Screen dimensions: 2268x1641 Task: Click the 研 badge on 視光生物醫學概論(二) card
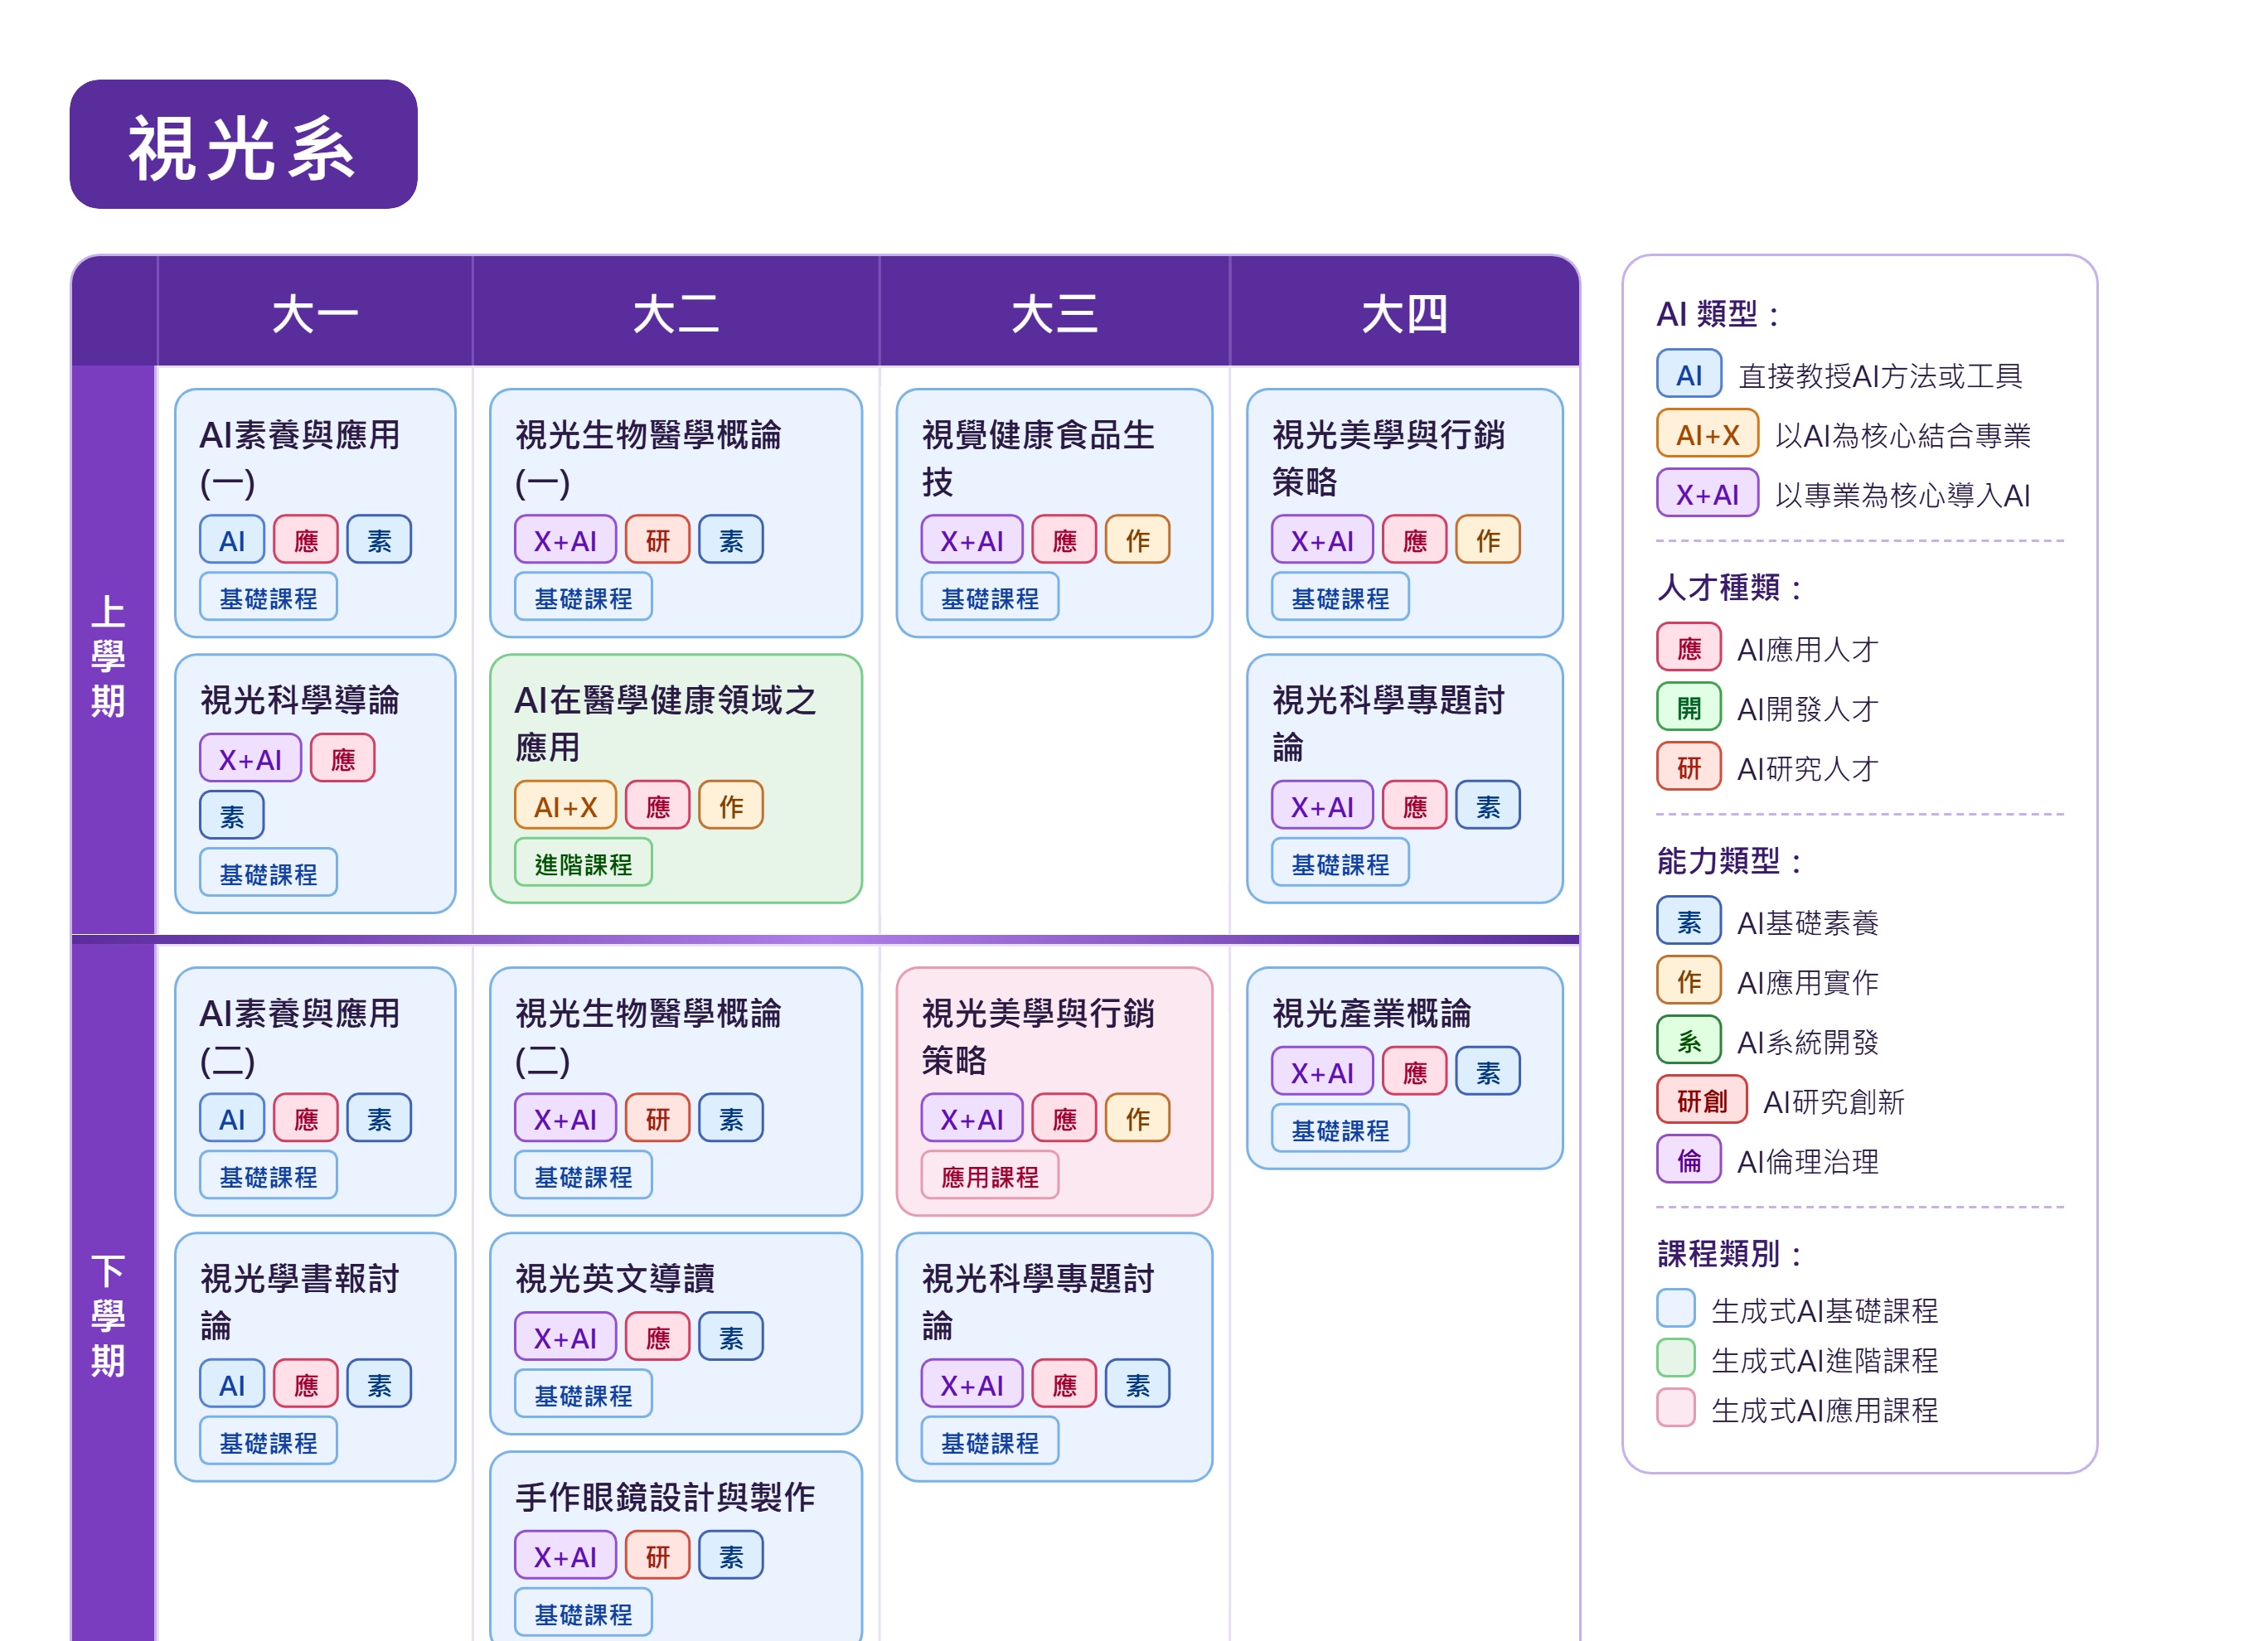pyautogui.click(x=658, y=1118)
